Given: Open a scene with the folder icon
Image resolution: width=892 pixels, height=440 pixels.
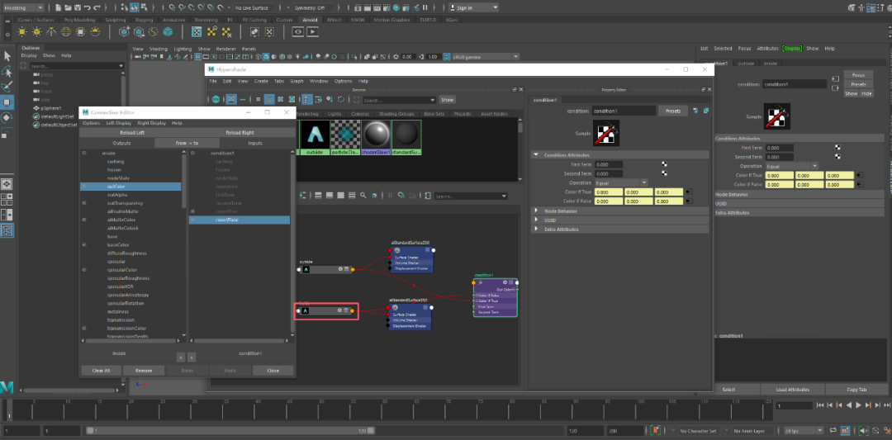Looking at the screenshot, I should [68, 8].
